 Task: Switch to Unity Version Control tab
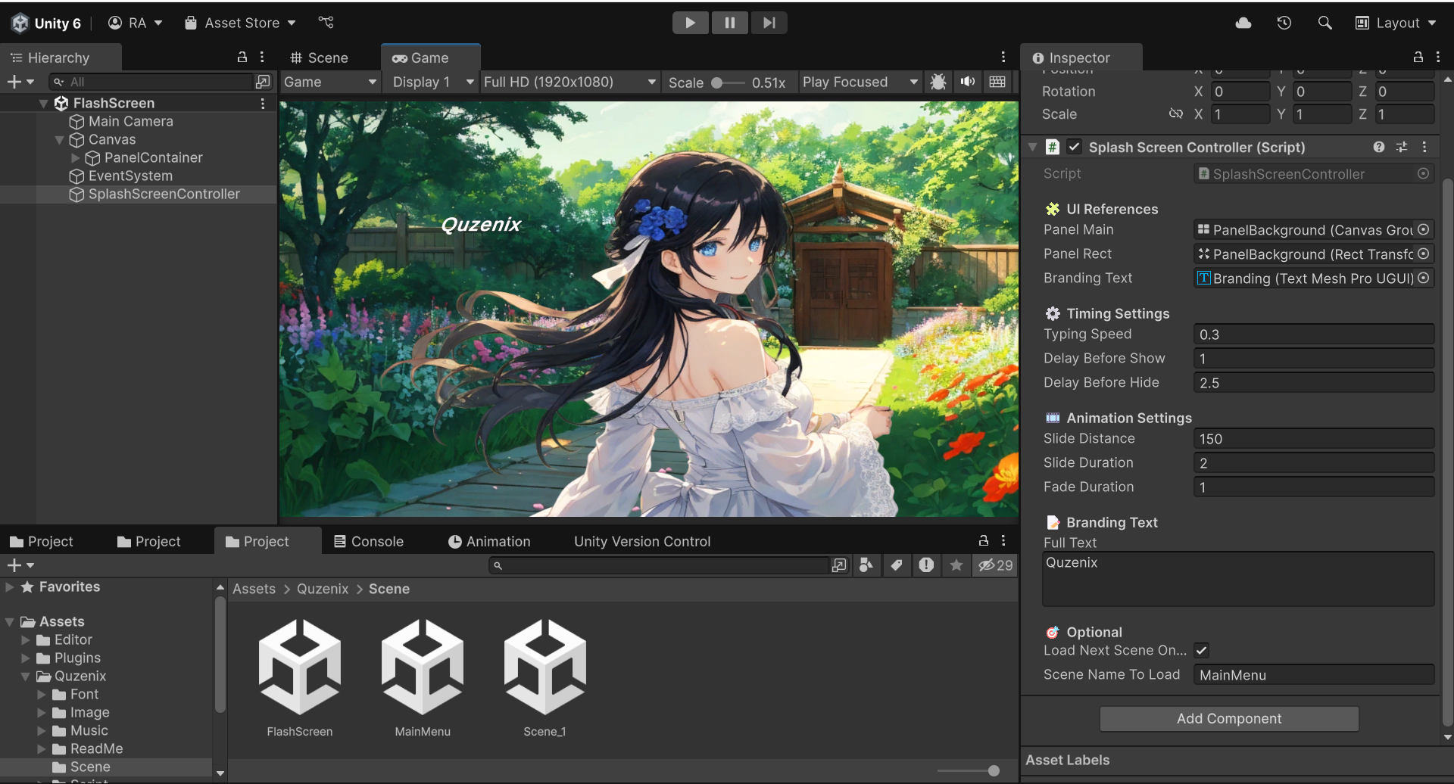pyautogui.click(x=642, y=541)
